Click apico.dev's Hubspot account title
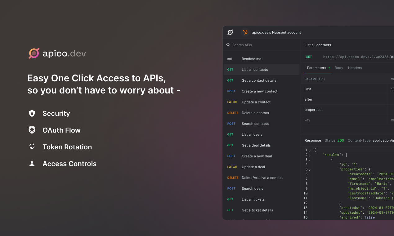The width and height of the screenshot is (394, 236). tap(276, 32)
